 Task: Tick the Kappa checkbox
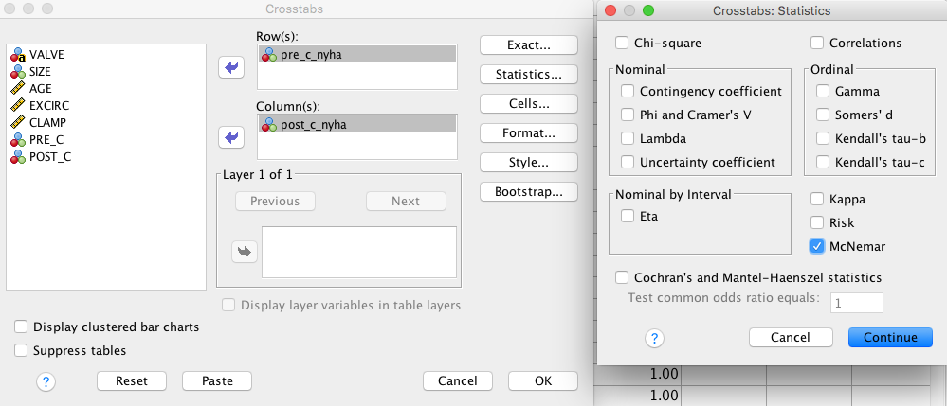[x=817, y=199]
